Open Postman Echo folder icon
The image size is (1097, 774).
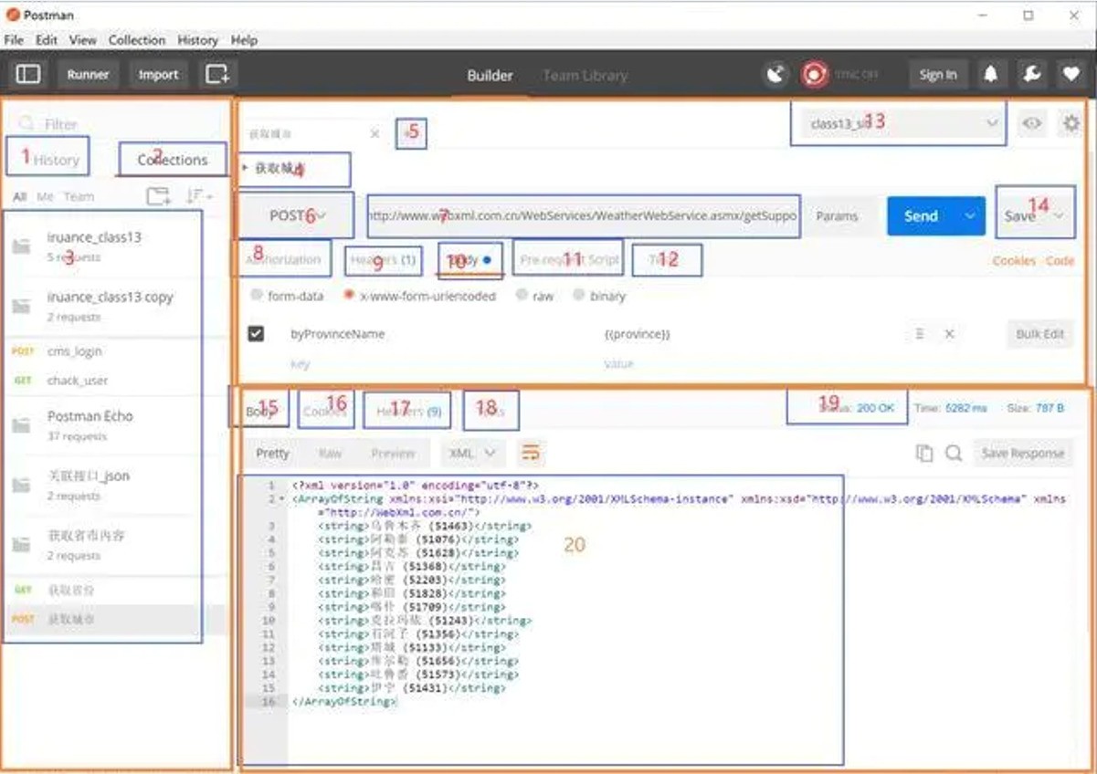(22, 425)
